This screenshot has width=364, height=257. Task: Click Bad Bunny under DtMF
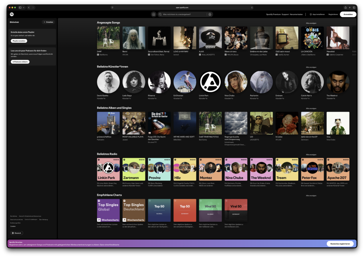tap(103, 55)
